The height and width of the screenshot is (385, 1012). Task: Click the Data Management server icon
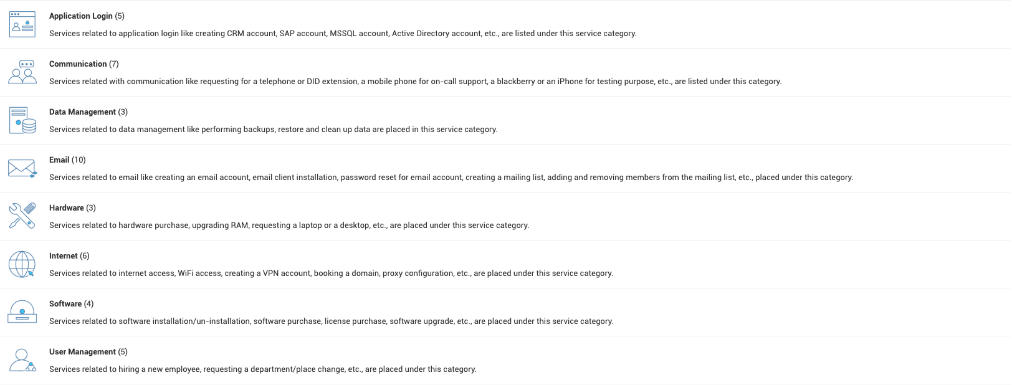22,120
